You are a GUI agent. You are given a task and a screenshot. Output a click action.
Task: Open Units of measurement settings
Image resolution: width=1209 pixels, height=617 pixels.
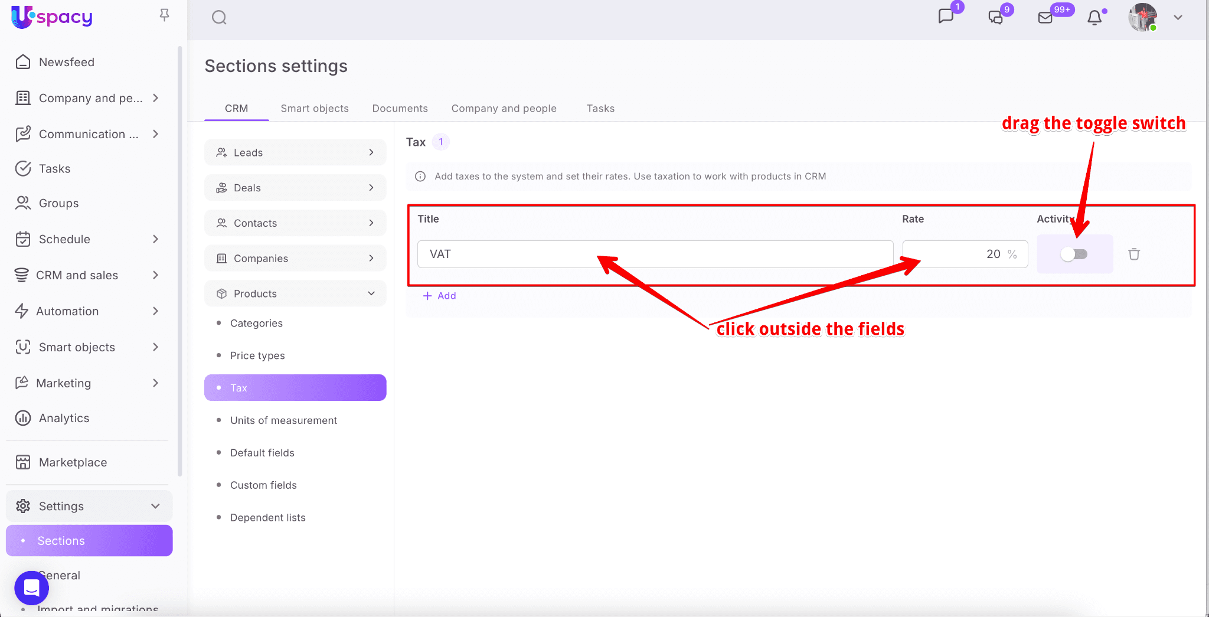point(283,420)
